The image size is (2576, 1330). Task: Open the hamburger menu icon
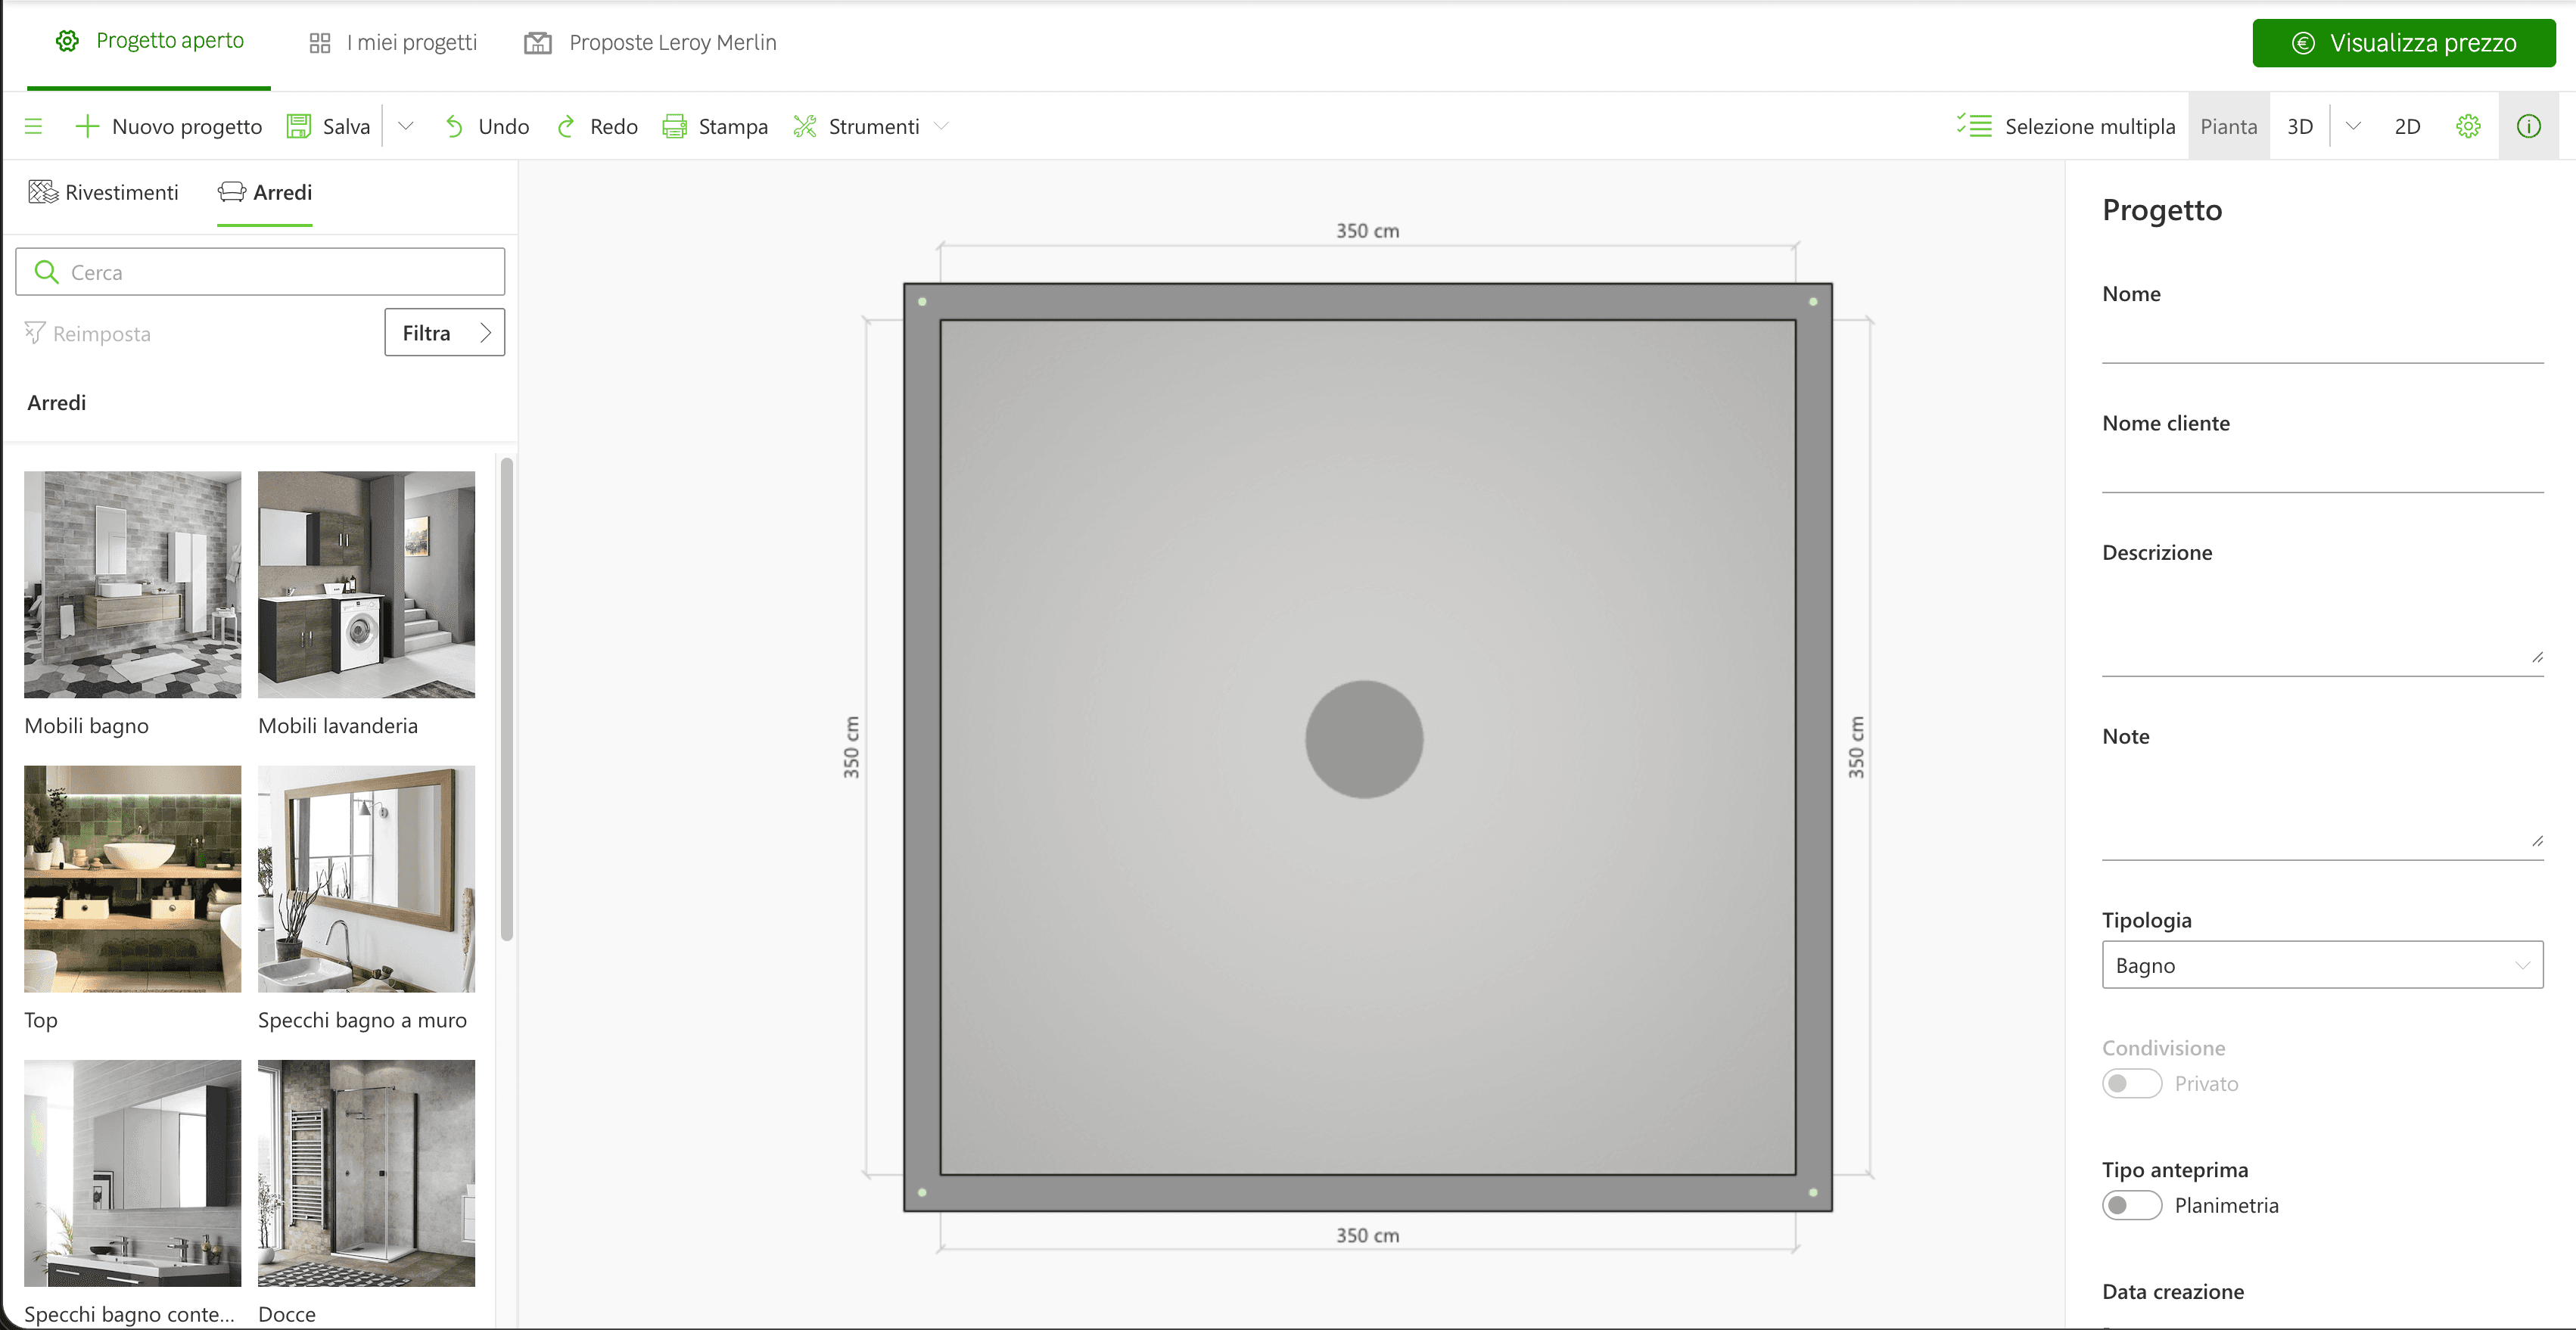tap(34, 125)
